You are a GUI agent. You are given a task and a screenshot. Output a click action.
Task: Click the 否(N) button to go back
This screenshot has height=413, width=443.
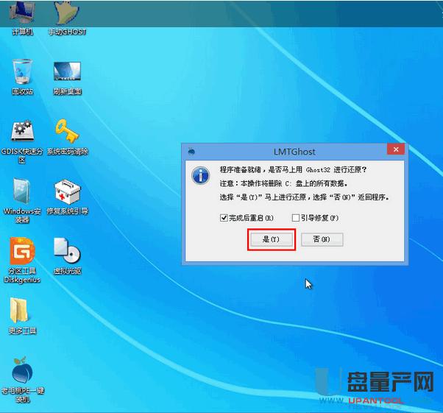[x=321, y=239]
